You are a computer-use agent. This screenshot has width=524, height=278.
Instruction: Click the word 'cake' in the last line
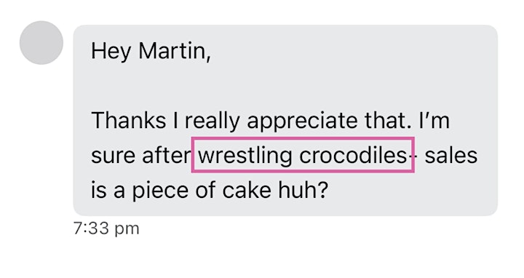click(x=247, y=190)
